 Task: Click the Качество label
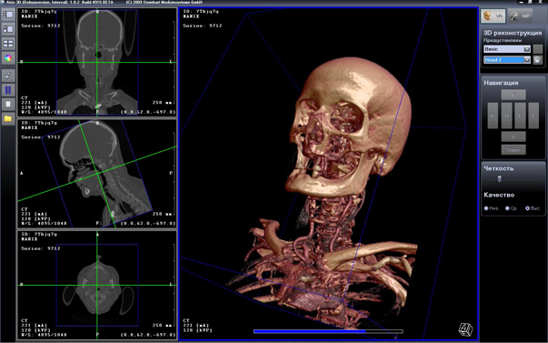pos(499,195)
